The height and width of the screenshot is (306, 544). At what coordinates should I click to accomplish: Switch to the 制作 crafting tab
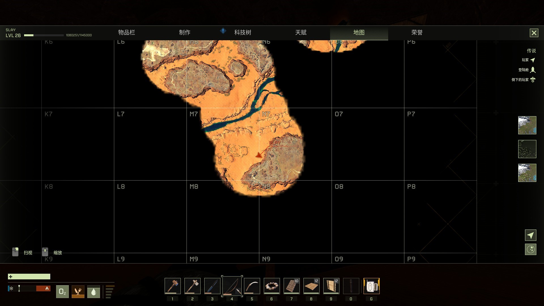(x=185, y=33)
